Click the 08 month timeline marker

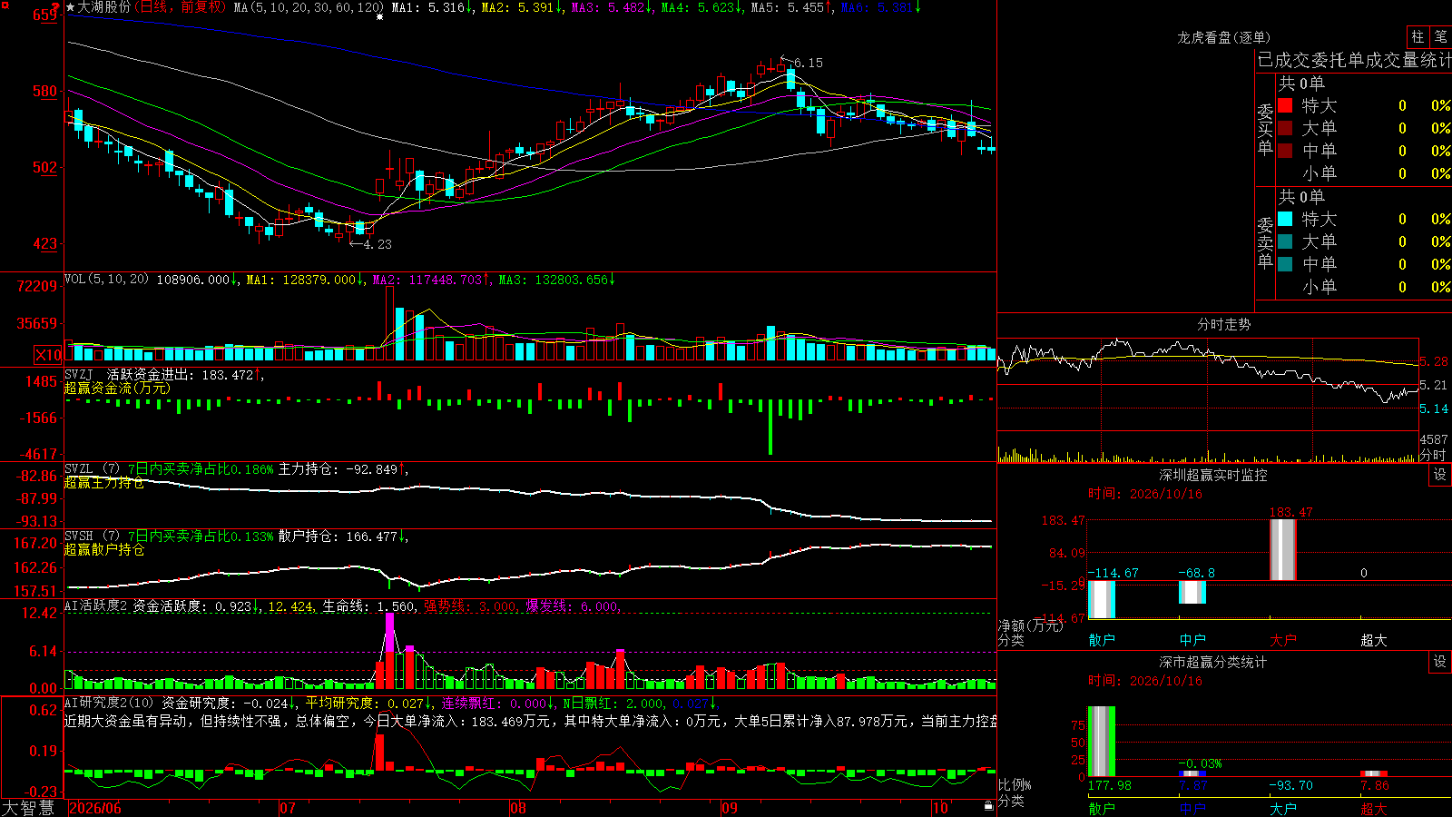point(518,808)
